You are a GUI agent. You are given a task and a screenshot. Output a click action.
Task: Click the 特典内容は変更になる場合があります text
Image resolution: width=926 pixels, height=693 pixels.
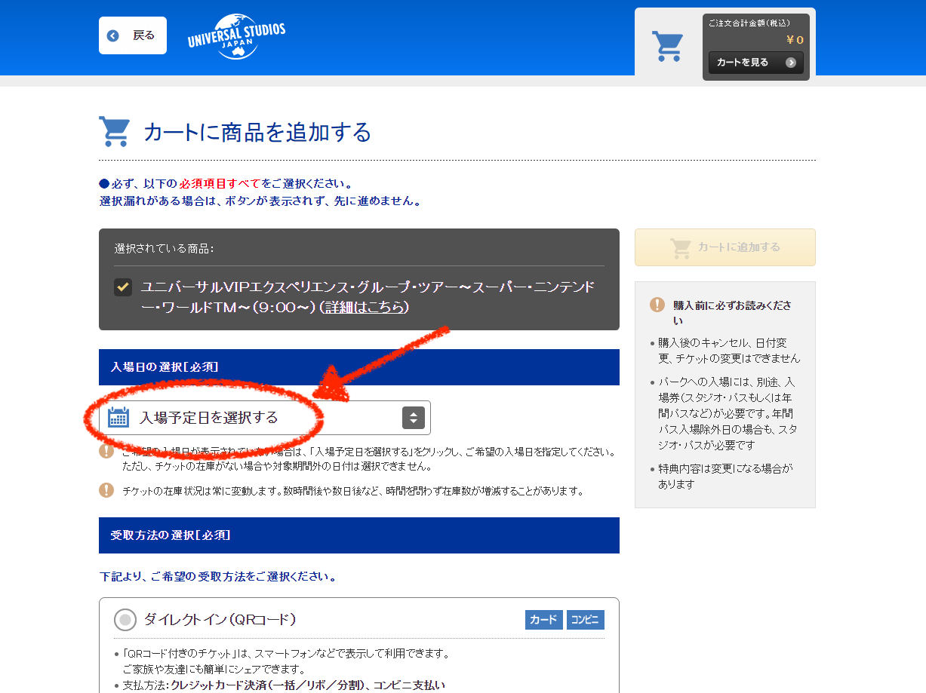pyautogui.click(x=725, y=477)
